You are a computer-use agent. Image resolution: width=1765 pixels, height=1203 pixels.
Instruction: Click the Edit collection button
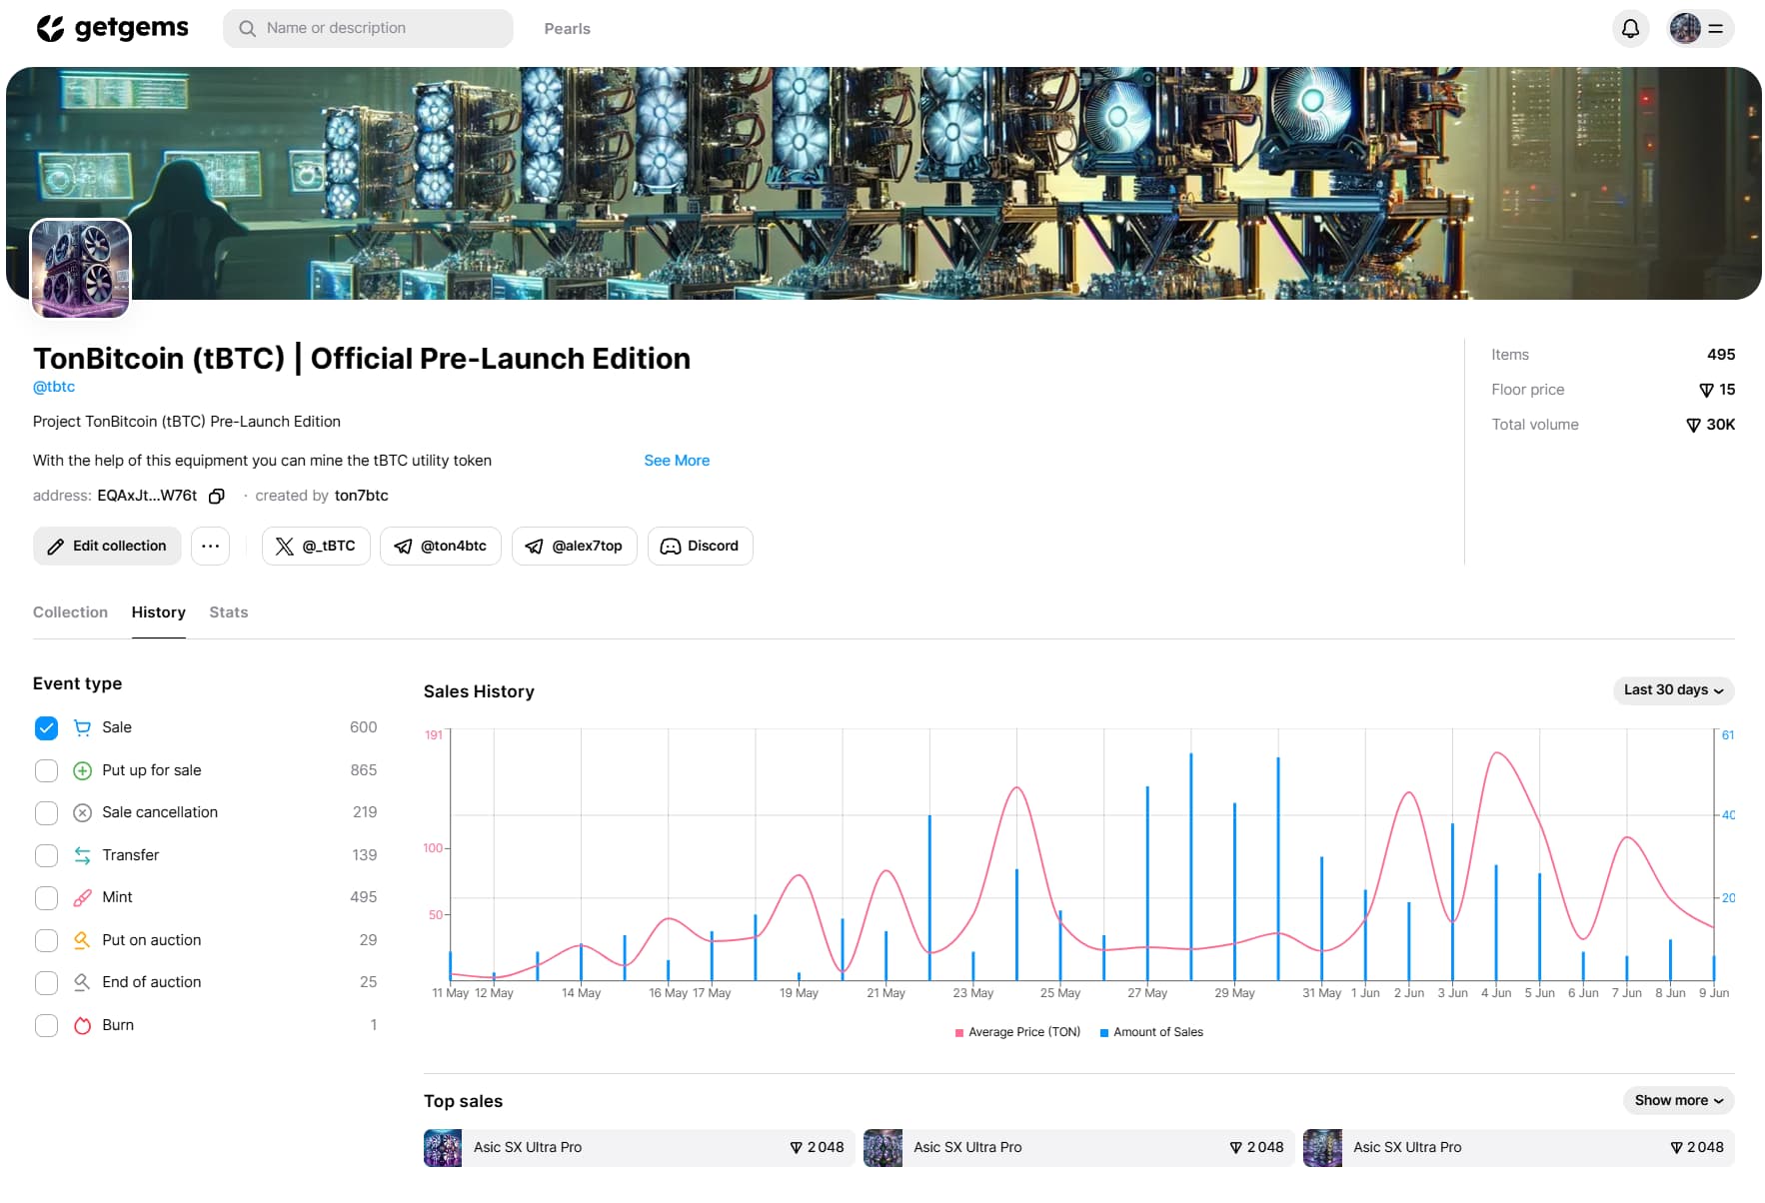(x=107, y=546)
